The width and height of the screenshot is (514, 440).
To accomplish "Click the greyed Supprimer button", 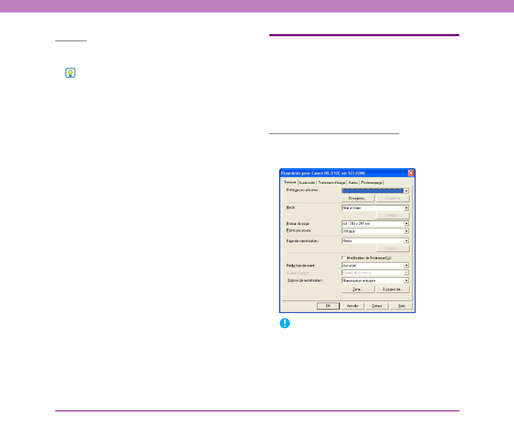I will tap(393, 198).
